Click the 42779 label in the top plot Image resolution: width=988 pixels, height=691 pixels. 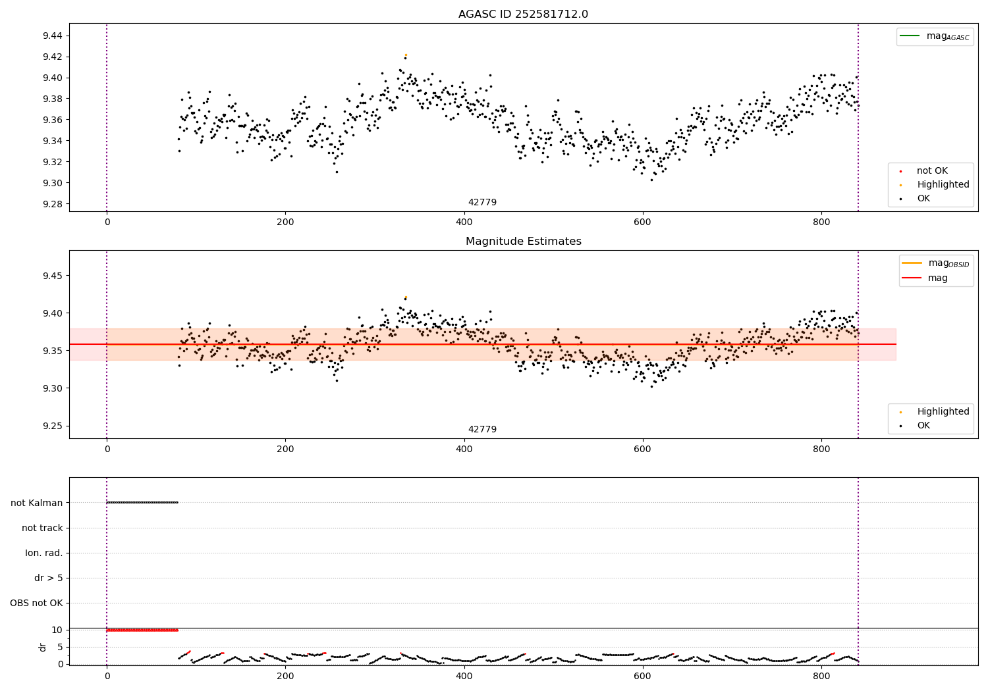pyautogui.click(x=482, y=202)
